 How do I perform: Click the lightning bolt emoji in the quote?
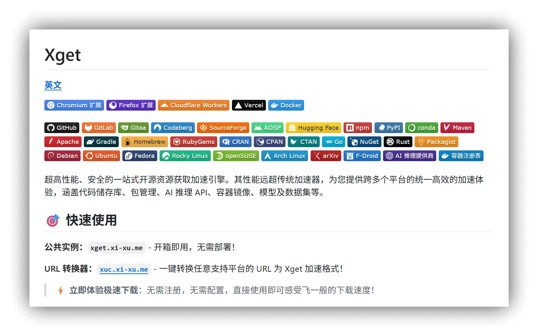tap(61, 290)
